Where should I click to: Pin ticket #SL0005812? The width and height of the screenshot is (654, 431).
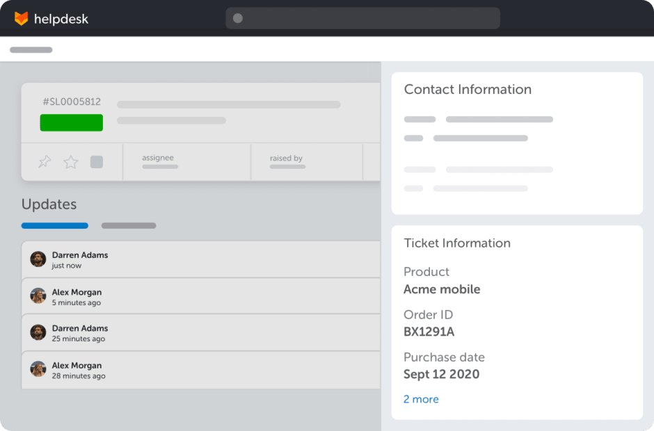(44, 162)
